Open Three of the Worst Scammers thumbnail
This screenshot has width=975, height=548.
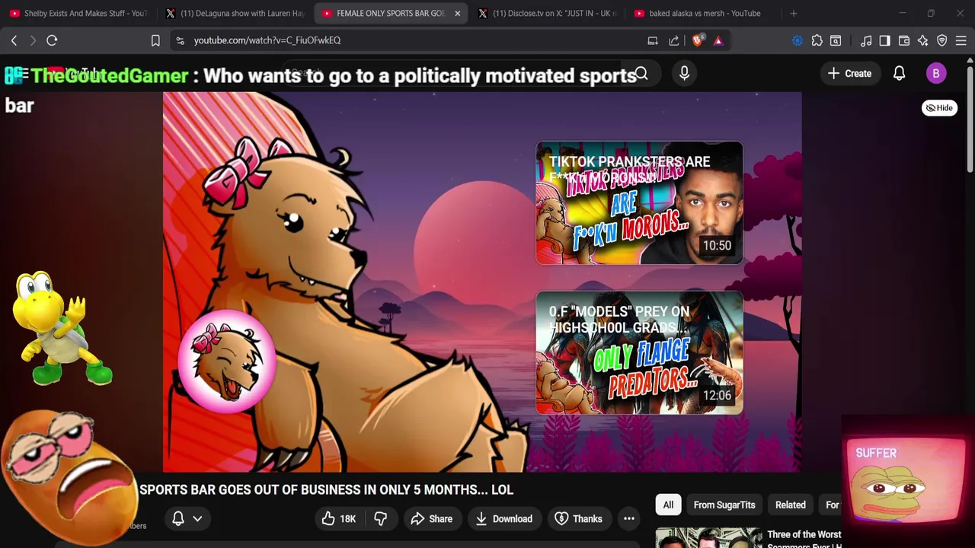point(708,537)
